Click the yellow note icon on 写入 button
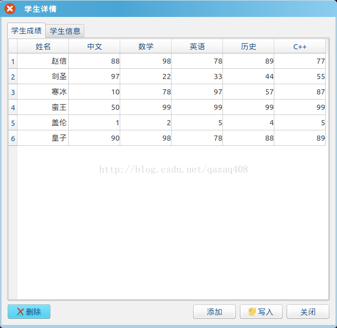This screenshot has width=337, height=328. pos(252,311)
